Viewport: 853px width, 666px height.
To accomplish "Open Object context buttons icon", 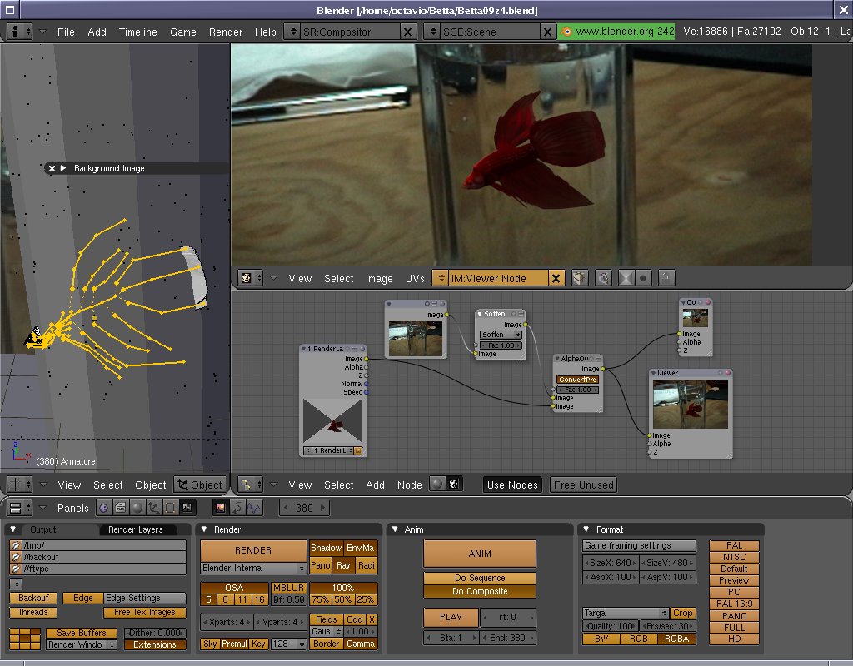I will 153,507.
